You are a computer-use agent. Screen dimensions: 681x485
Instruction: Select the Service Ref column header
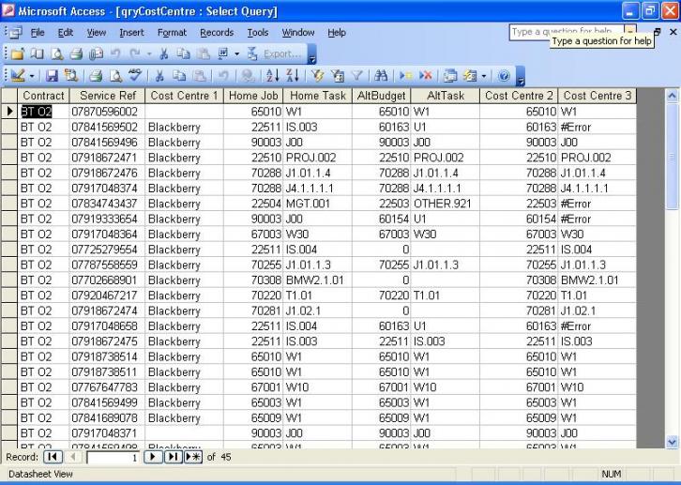pyautogui.click(x=107, y=96)
